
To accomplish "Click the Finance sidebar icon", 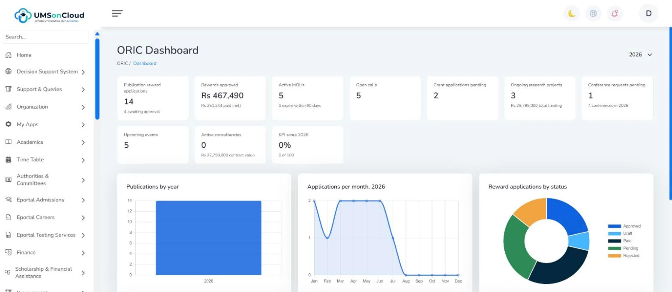I will click(x=8, y=252).
